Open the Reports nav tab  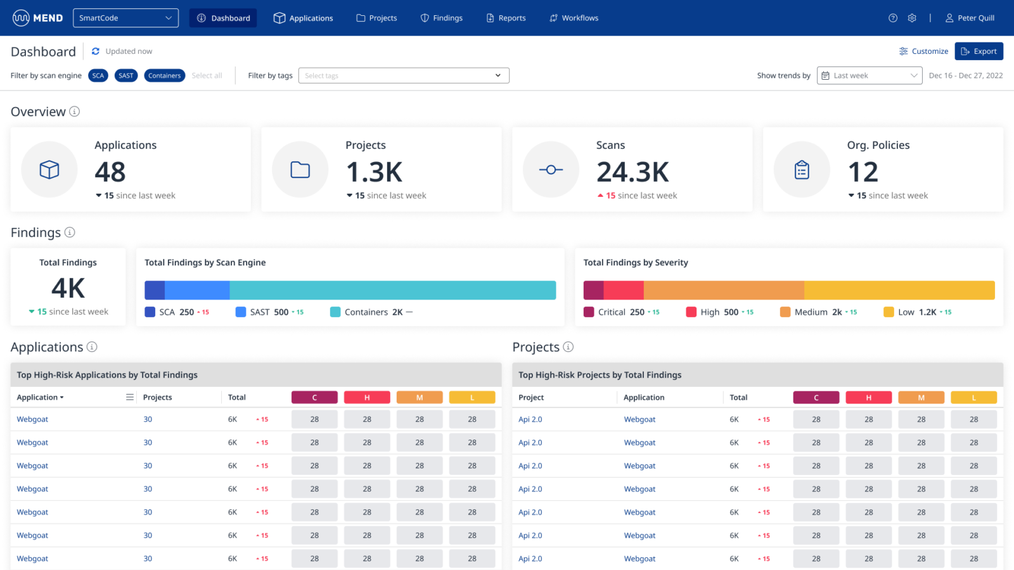[x=506, y=18]
